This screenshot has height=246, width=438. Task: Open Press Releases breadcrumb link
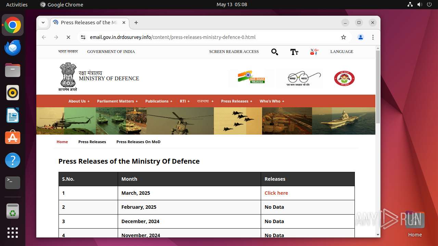[x=92, y=142]
